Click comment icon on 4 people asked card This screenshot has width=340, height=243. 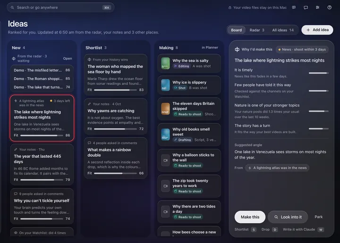point(89,143)
